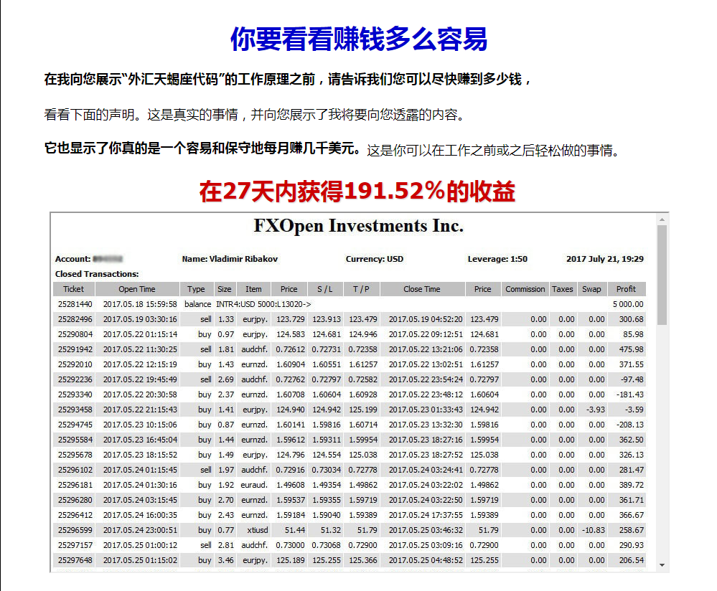Click the Commission column header
This screenshot has width=717, height=591.
click(x=525, y=289)
